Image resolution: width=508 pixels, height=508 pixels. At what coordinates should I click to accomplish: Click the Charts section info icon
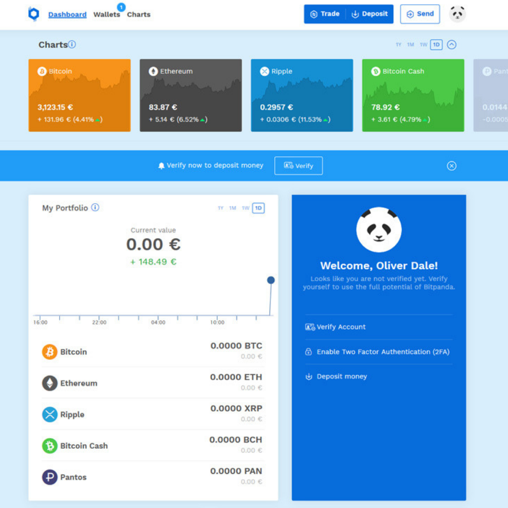(72, 44)
